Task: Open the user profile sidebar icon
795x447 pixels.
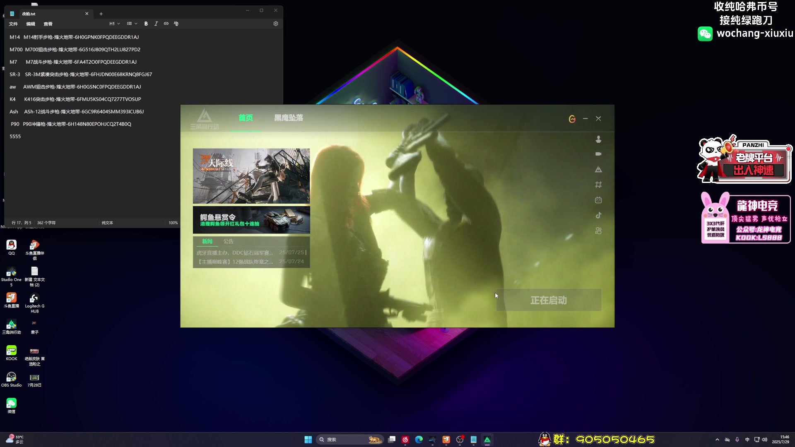Action: coord(598,139)
